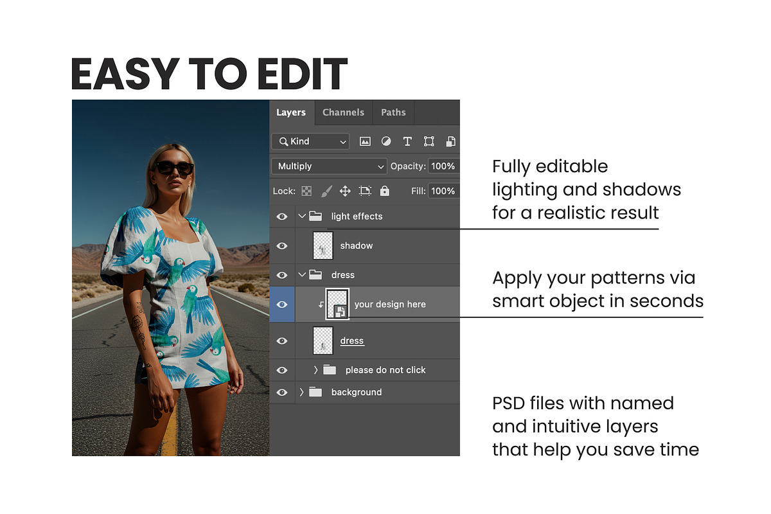Click the model photo preview image
This screenshot has height=514, width=771.
pos(170,278)
